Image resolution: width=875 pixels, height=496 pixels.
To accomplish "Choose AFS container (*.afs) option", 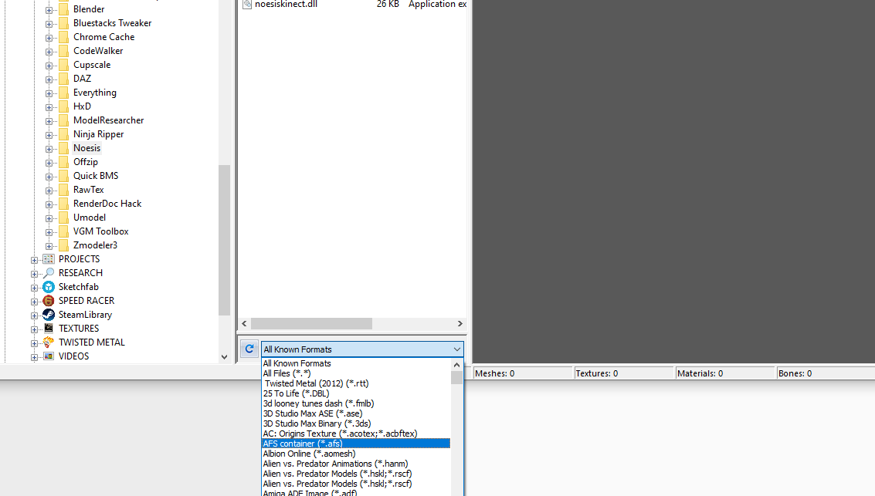I will pyautogui.click(x=356, y=444).
